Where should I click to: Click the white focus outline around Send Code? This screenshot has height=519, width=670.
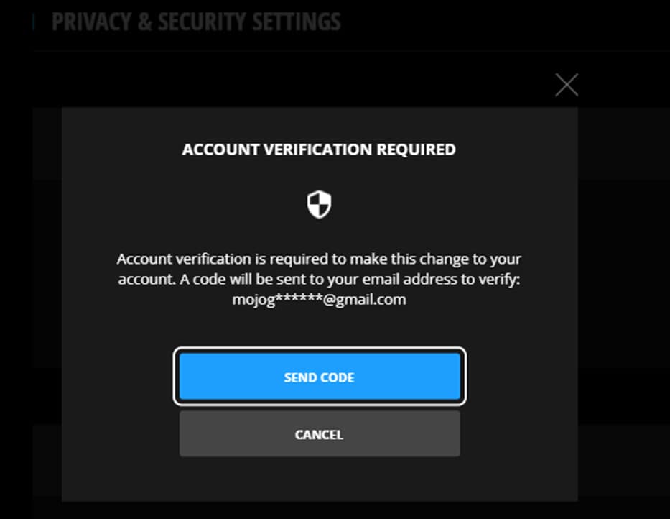coord(320,349)
